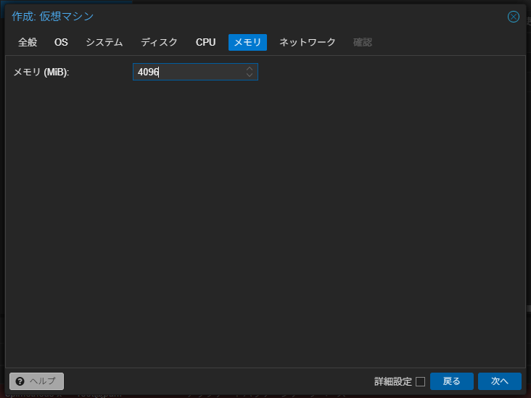
Task: Open the OS tab
Action: point(61,42)
